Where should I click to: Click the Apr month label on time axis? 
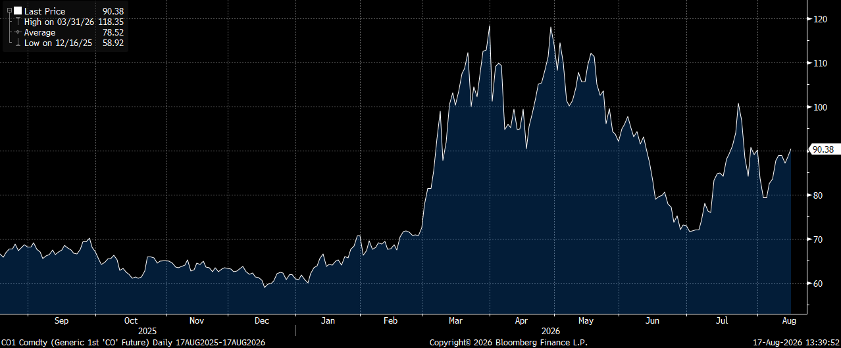[521, 321]
